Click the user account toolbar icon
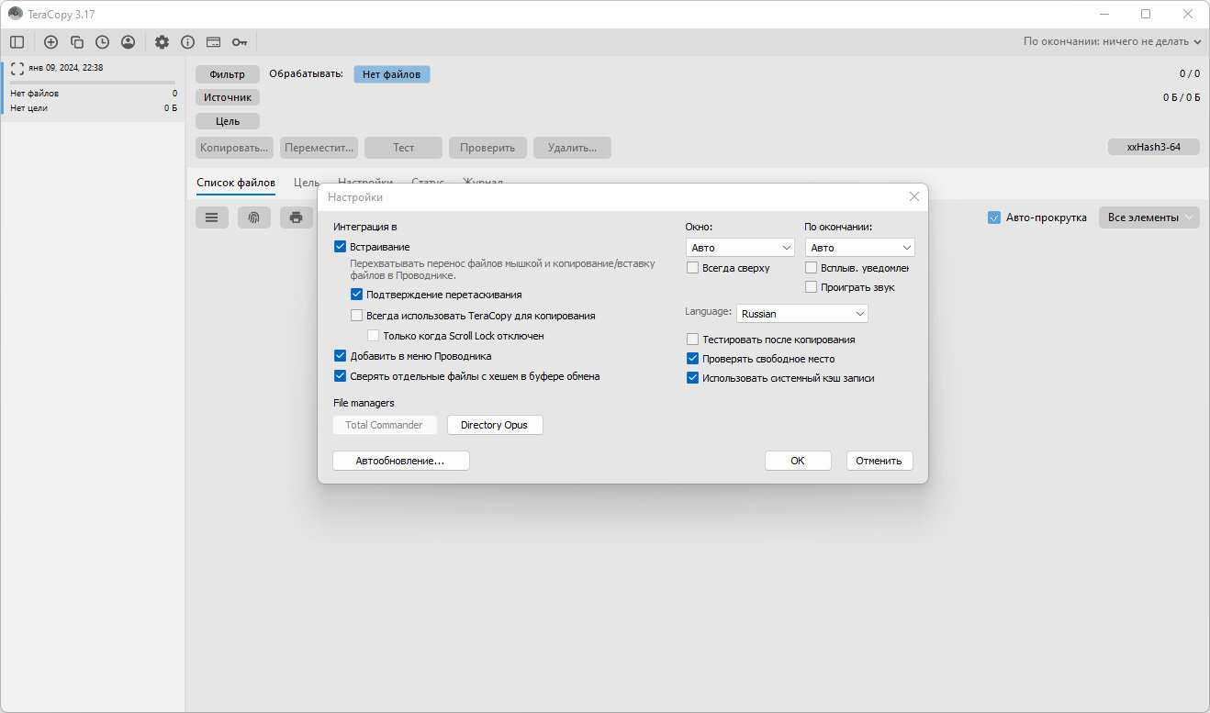1210x713 pixels. click(x=129, y=42)
